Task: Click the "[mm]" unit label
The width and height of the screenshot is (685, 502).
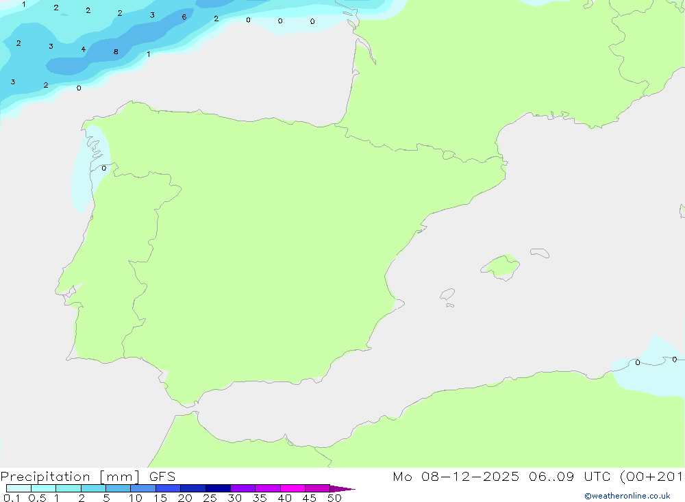Action: point(120,477)
